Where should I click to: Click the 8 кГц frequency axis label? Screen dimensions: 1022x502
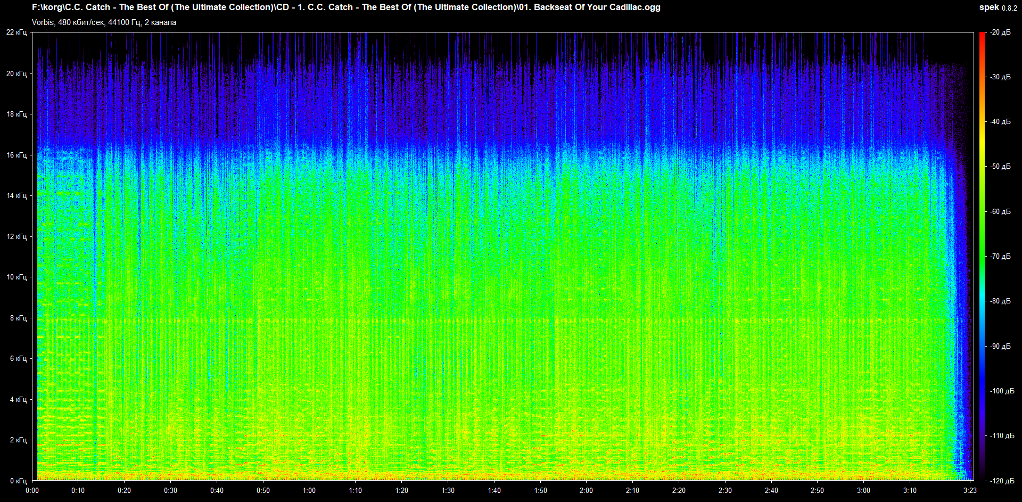(18, 318)
